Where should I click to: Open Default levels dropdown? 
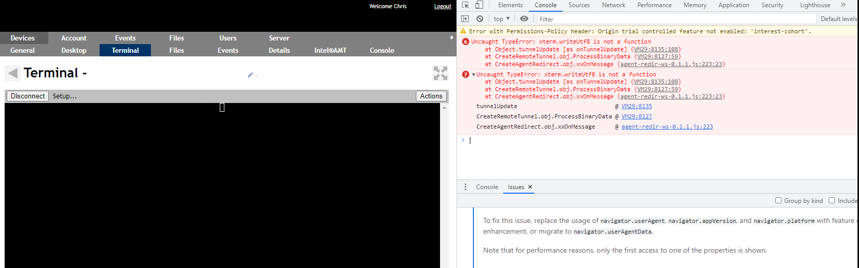(839, 19)
